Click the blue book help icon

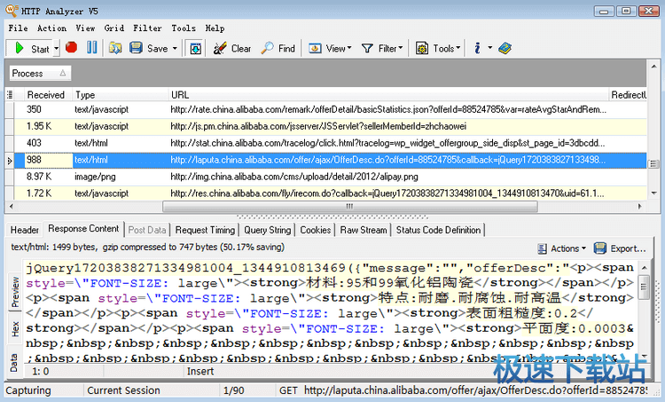tap(505, 48)
